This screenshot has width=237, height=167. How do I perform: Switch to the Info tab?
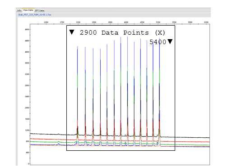(x=19, y=10)
